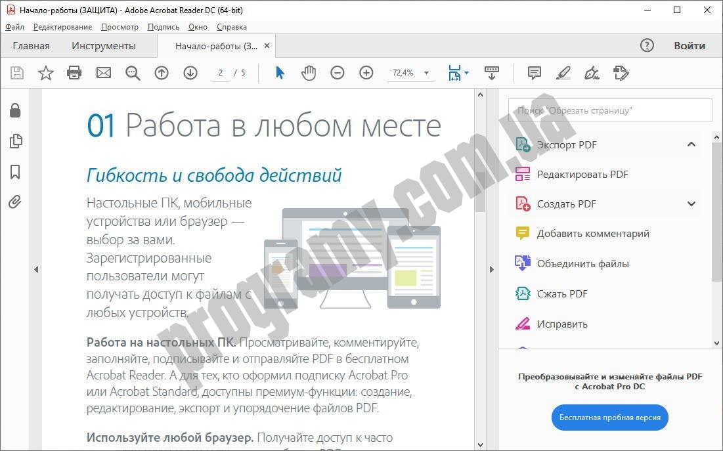Click the Создать PDF tool icon
Viewport: 723px width, 451px height.
(x=523, y=204)
